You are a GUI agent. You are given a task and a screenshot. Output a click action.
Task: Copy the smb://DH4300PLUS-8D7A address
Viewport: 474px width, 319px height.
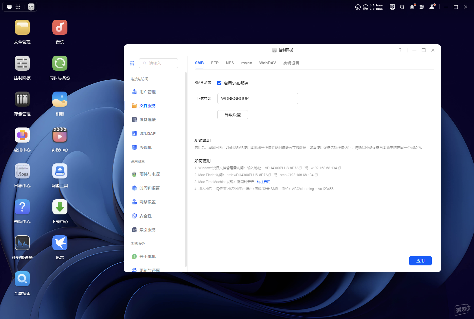click(x=270, y=175)
